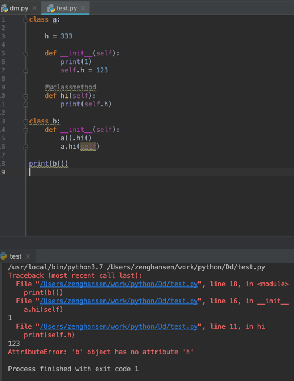Click the Python file icon on dm.py tab
Image resolution: width=294 pixels, height=381 pixels.
tap(4, 8)
